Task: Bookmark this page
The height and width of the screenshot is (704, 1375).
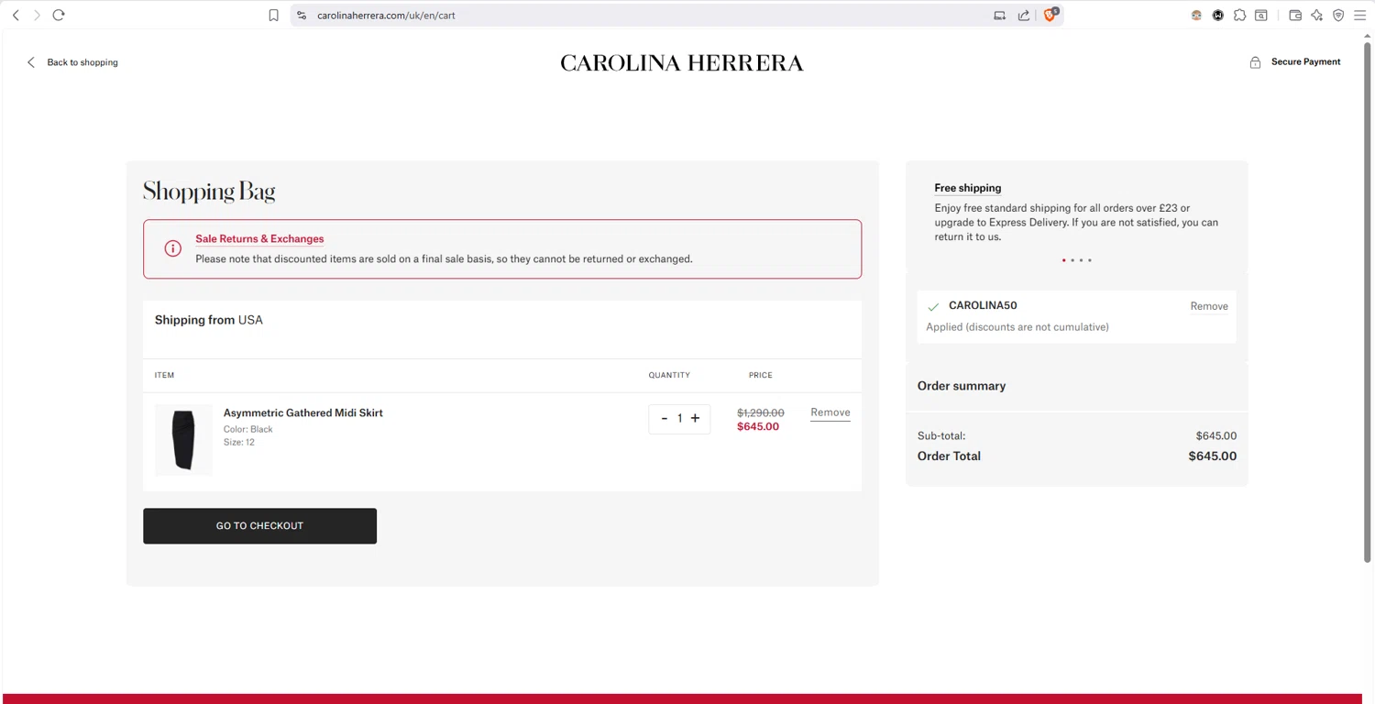Action: click(273, 15)
